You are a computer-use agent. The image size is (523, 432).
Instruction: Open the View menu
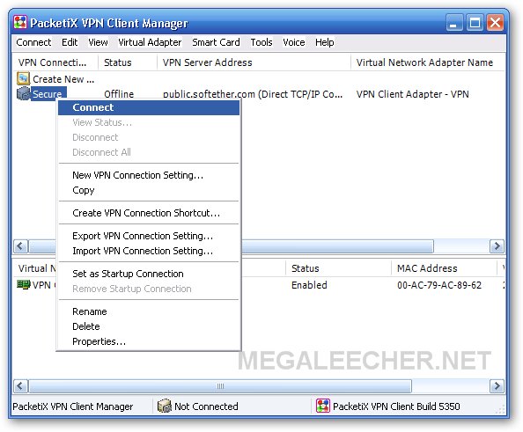98,42
